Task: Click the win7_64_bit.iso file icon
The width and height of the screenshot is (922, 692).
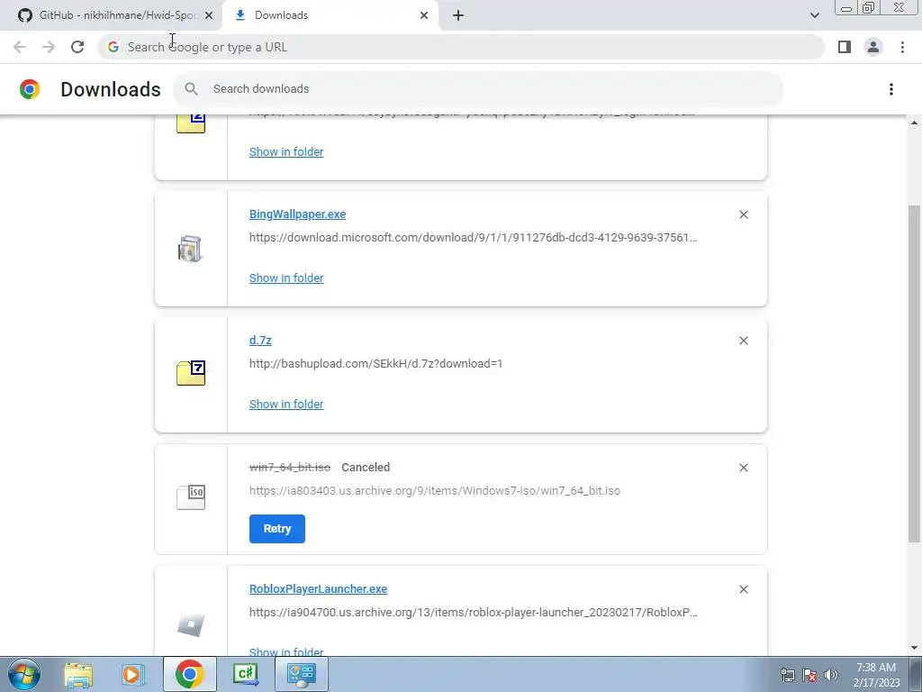Action: pyautogui.click(x=191, y=497)
